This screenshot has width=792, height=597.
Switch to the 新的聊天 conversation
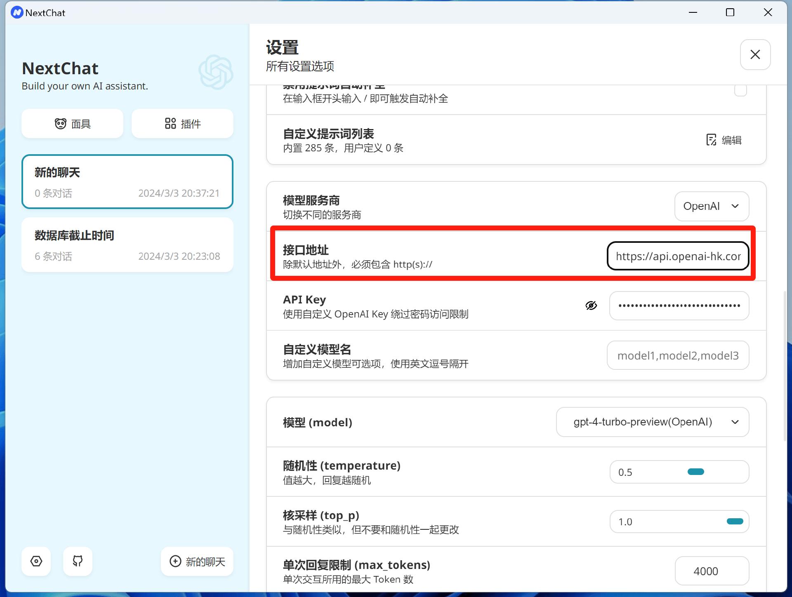(x=127, y=181)
